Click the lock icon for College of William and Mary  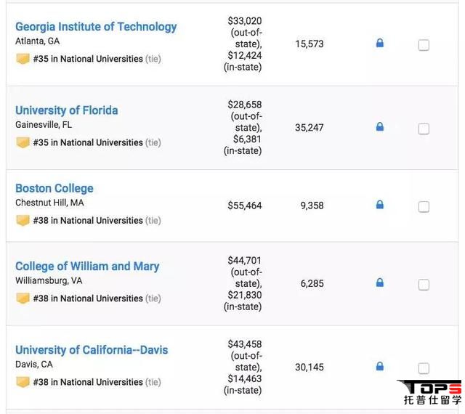tap(379, 283)
